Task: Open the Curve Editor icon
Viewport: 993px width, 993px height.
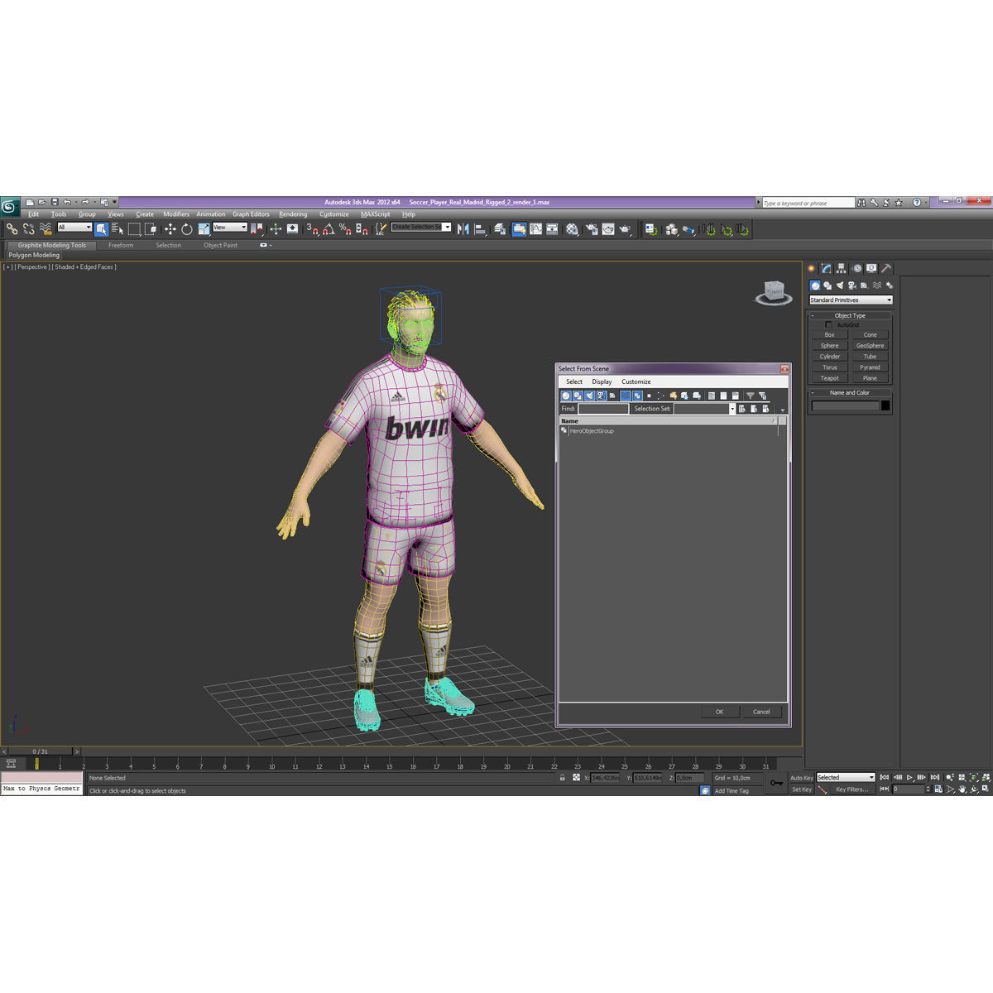Action: coord(536,229)
